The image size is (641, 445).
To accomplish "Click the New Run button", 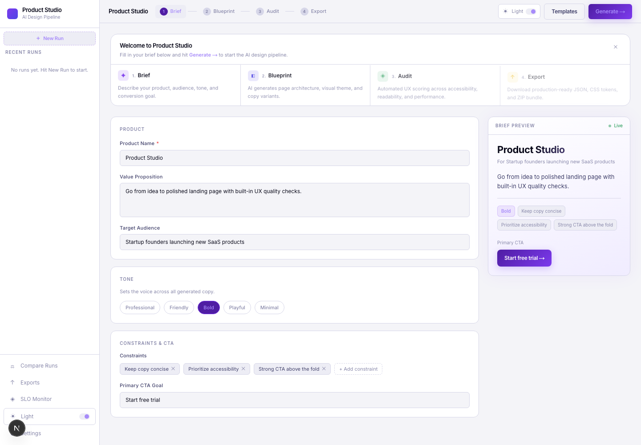I will [49, 38].
